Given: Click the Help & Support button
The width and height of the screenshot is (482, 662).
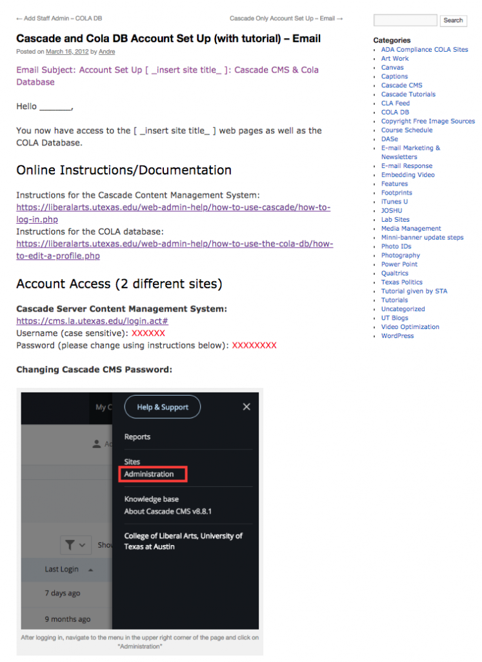Looking at the screenshot, I should pyautogui.click(x=162, y=407).
